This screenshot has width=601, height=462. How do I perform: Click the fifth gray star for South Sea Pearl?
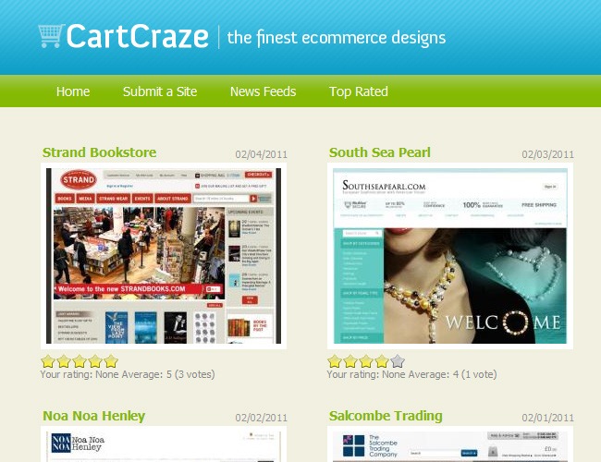[398, 361]
